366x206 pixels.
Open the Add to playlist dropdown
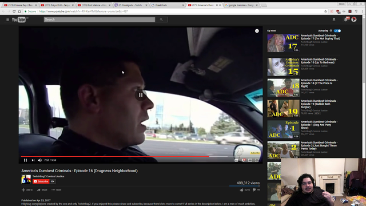click(27, 190)
